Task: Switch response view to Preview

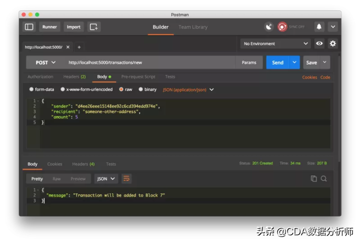Action: [78, 178]
